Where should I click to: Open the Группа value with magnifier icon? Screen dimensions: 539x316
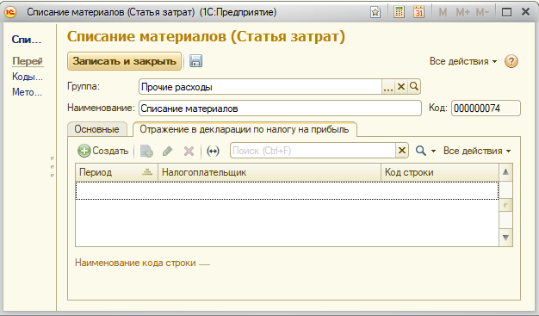click(x=414, y=87)
